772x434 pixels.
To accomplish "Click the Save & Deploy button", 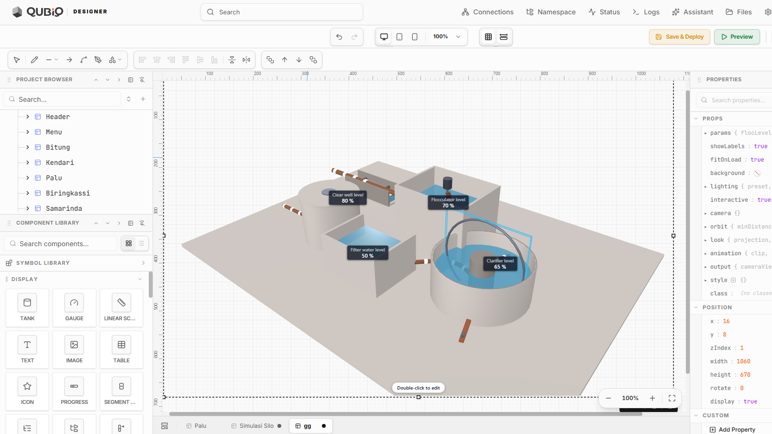I will (680, 37).
